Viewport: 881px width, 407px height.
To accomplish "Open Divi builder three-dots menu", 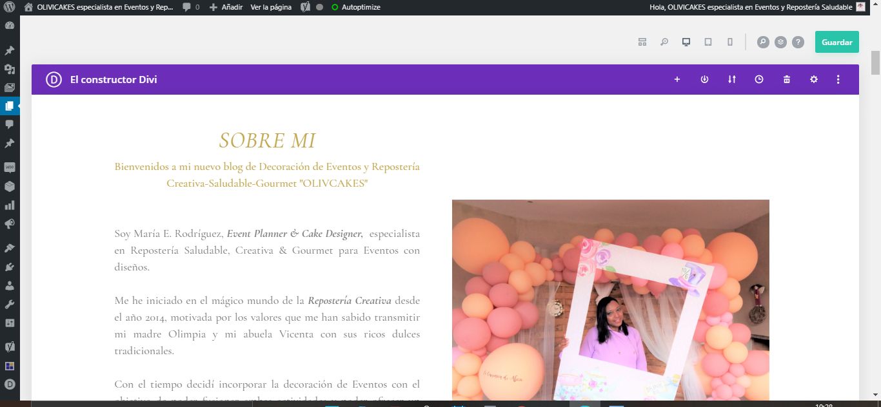I will click(x=838, y=79).
